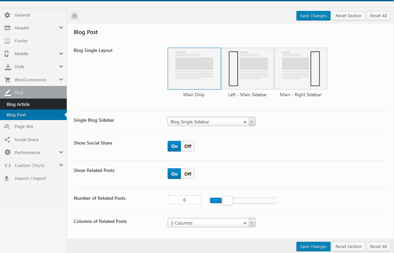This screenshot has height=253, width=394.
Task: Click the Footer grid icon
Action: tap(7, 41)
